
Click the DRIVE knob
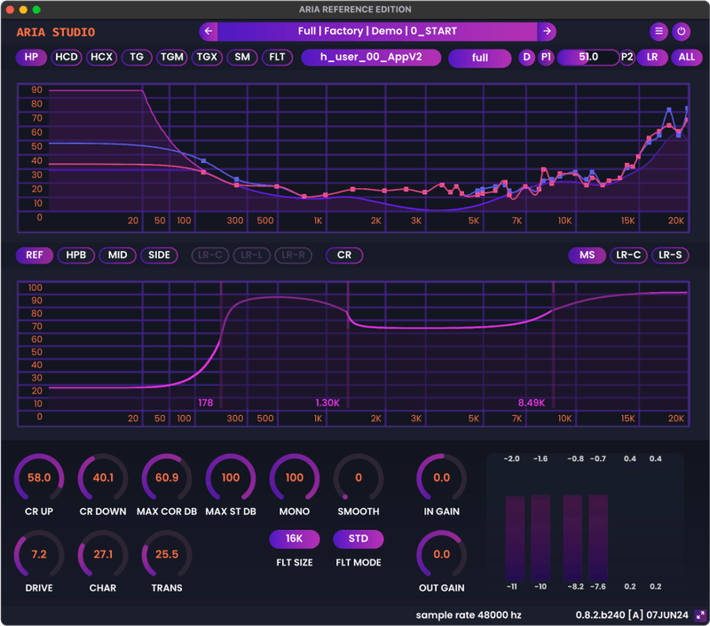click(39, 554)
